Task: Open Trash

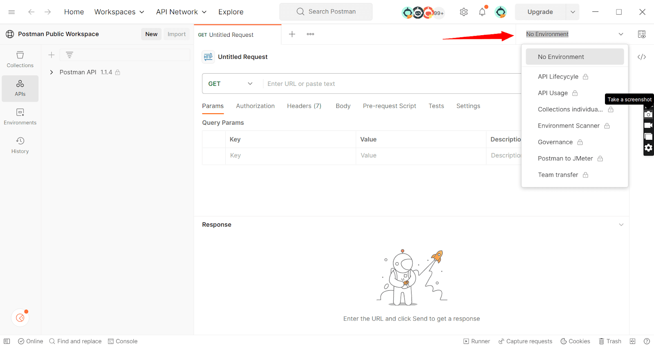Action: point(610,341)
